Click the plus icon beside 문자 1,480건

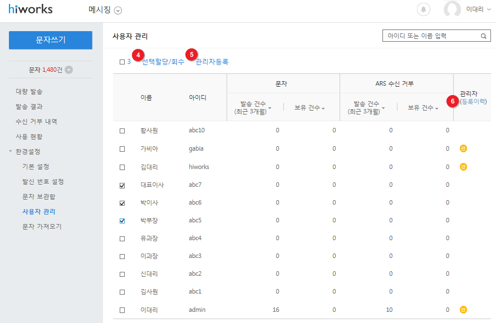coord(68,69)
